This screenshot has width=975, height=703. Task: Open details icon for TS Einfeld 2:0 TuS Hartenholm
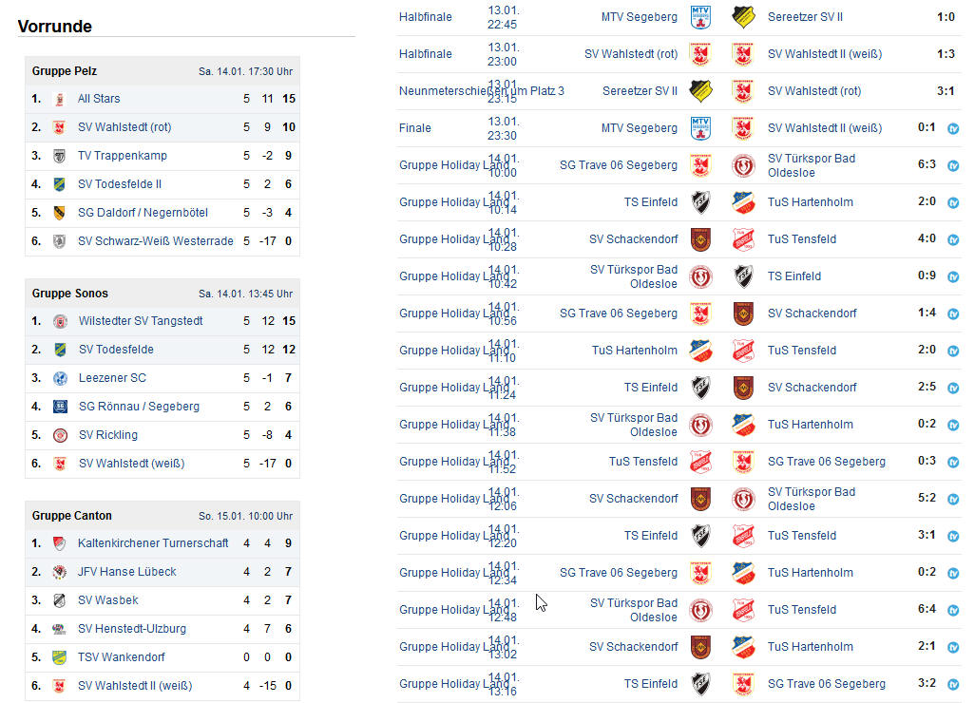click(952, 202)
